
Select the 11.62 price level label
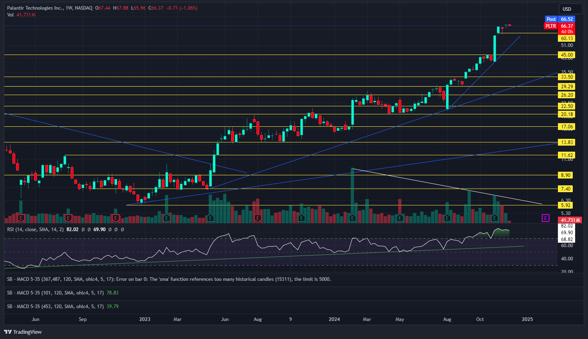[x=567, y=155]
